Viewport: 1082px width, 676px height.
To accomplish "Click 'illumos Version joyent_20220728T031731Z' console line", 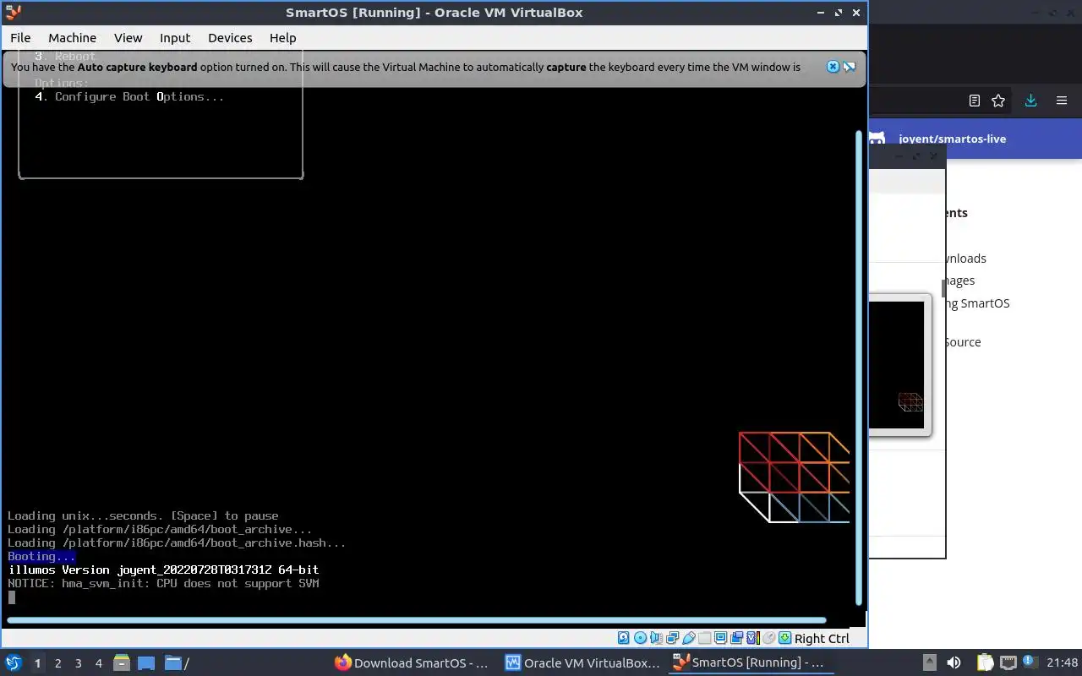I will click(163, 570).
